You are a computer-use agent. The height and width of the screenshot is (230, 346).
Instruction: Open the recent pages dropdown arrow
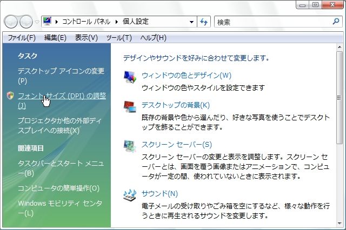[x=37, y=22]
